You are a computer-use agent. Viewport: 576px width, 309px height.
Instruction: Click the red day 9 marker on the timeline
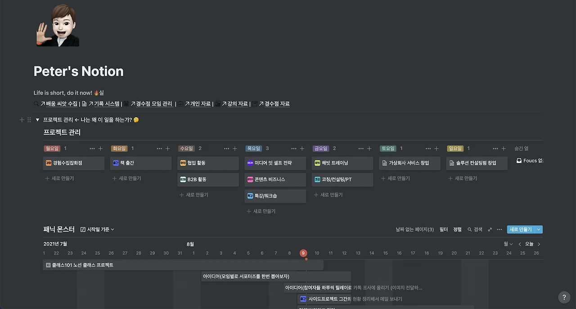click(x=303, y=253)
